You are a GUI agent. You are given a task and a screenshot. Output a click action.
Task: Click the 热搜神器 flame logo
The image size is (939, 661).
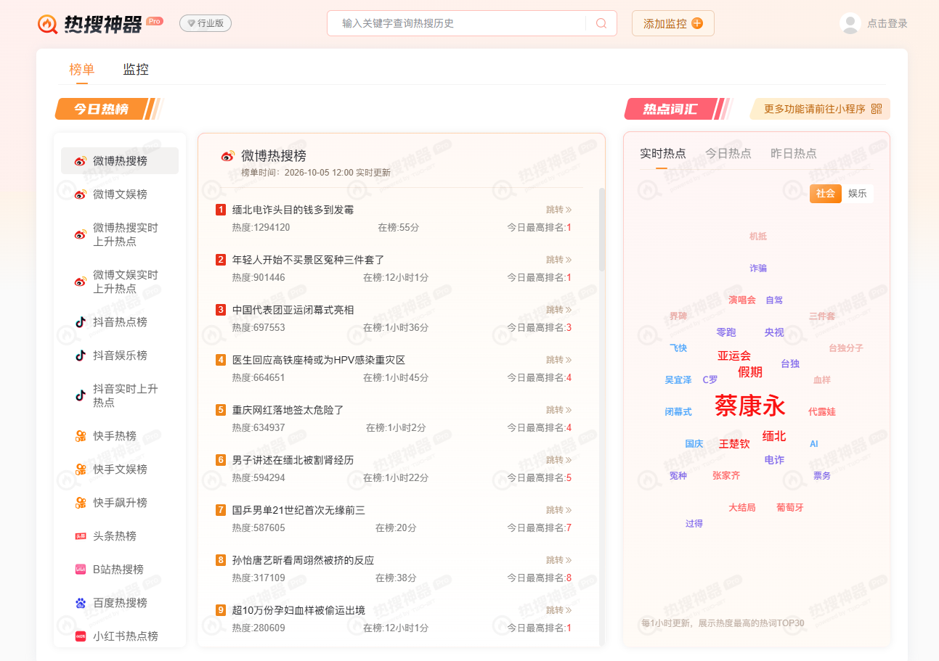(x=48, y=24)
